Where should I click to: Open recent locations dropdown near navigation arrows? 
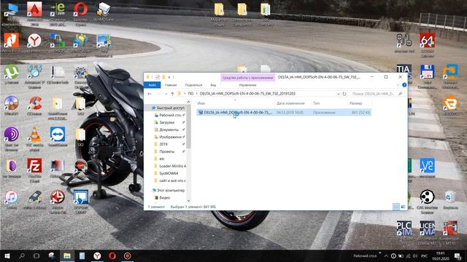click(x=166, y=94)
